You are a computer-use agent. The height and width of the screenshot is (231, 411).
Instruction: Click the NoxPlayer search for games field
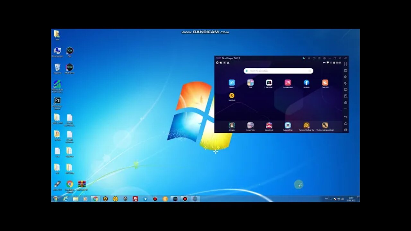[x=278, y=71]
